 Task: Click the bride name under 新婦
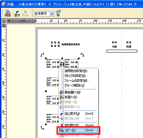pos(129,46)
